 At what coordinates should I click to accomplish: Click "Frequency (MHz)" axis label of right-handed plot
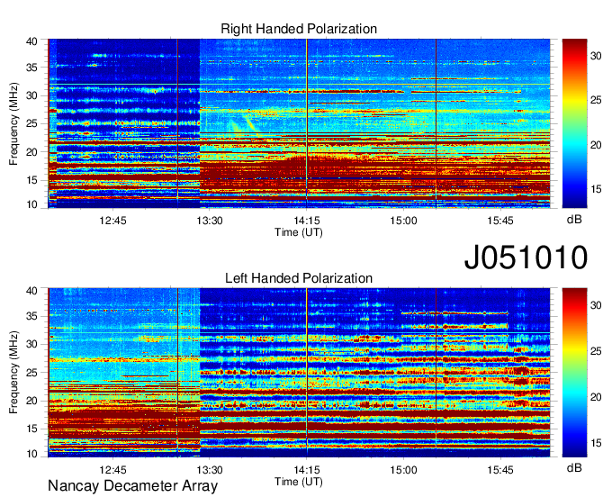13,123
